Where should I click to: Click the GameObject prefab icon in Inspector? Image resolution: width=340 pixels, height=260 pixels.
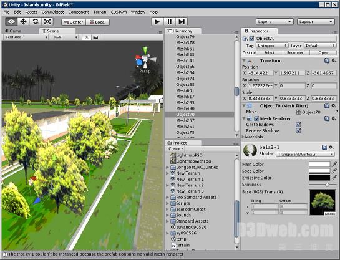(x=245, y=39)
